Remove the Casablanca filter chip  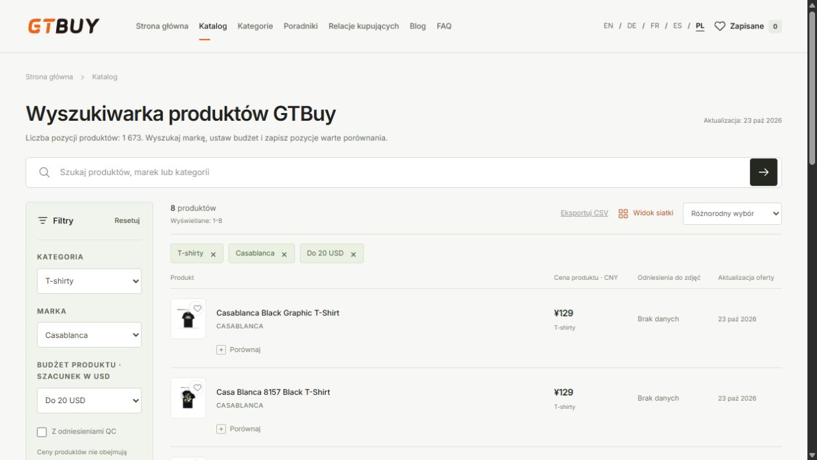(284, 254)
